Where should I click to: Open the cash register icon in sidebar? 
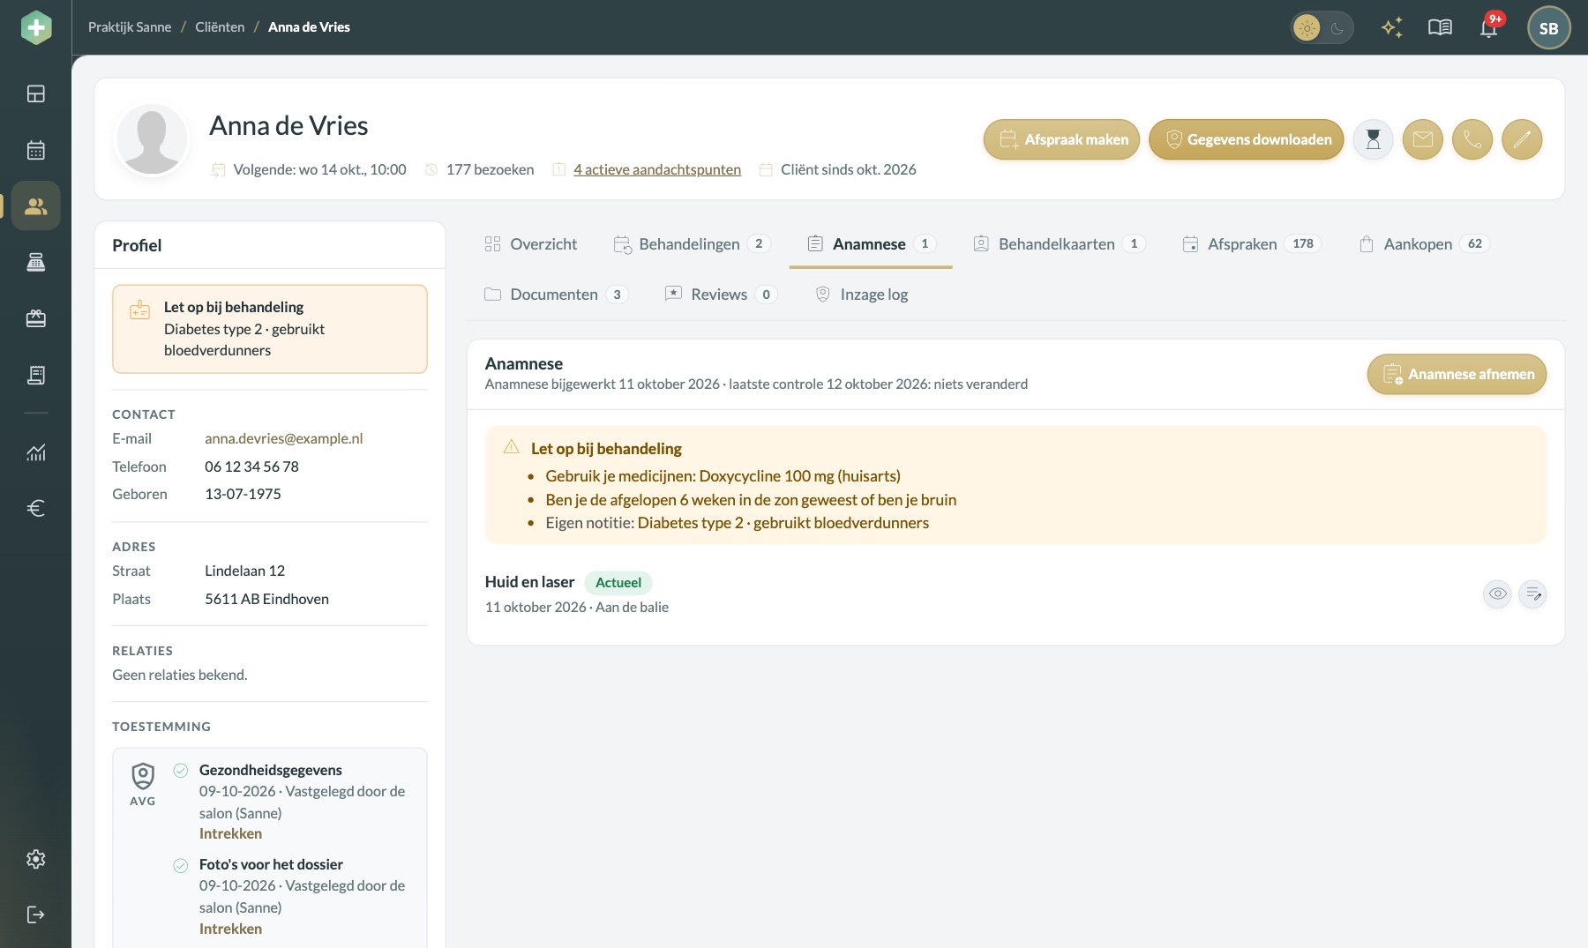36,263
